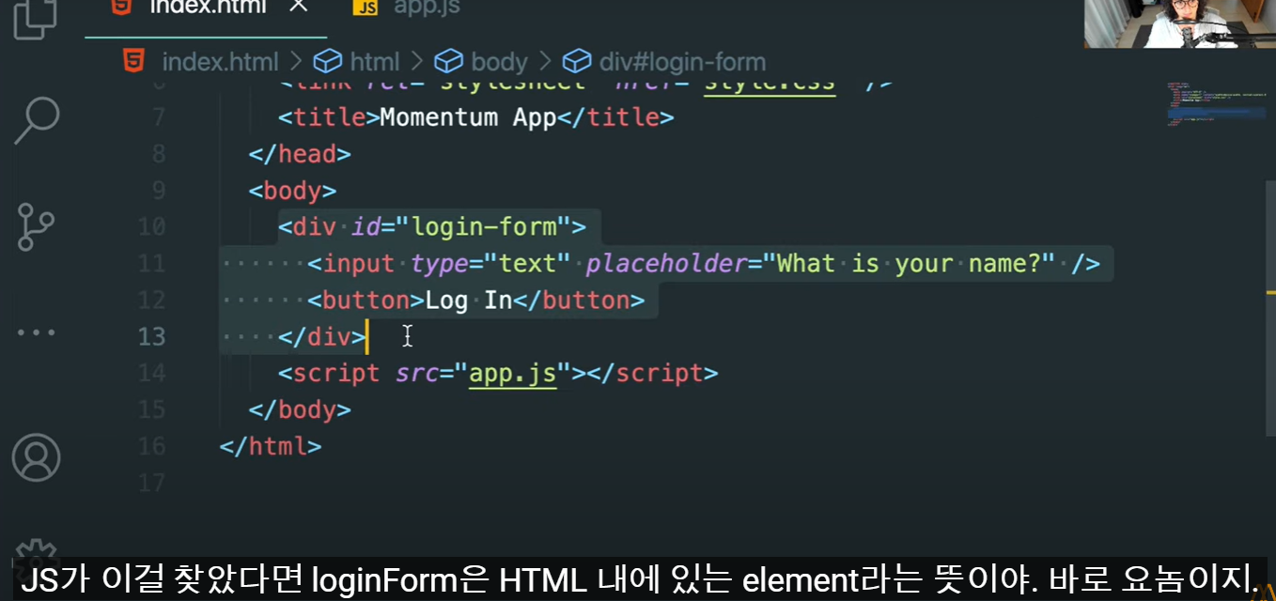Show additional views ellipsis in activity bar

pos(37,332)
